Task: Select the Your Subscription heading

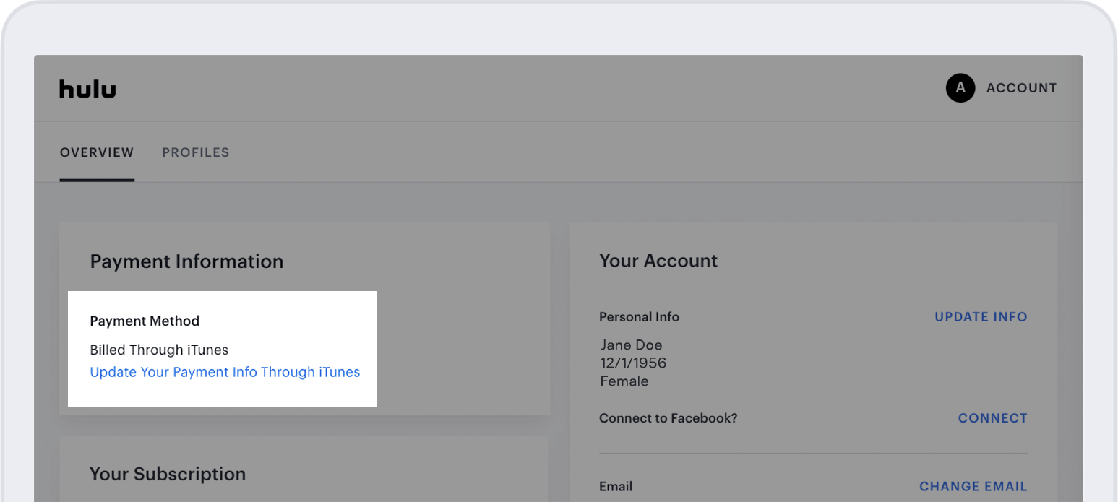Action: (x=168, y=474)
